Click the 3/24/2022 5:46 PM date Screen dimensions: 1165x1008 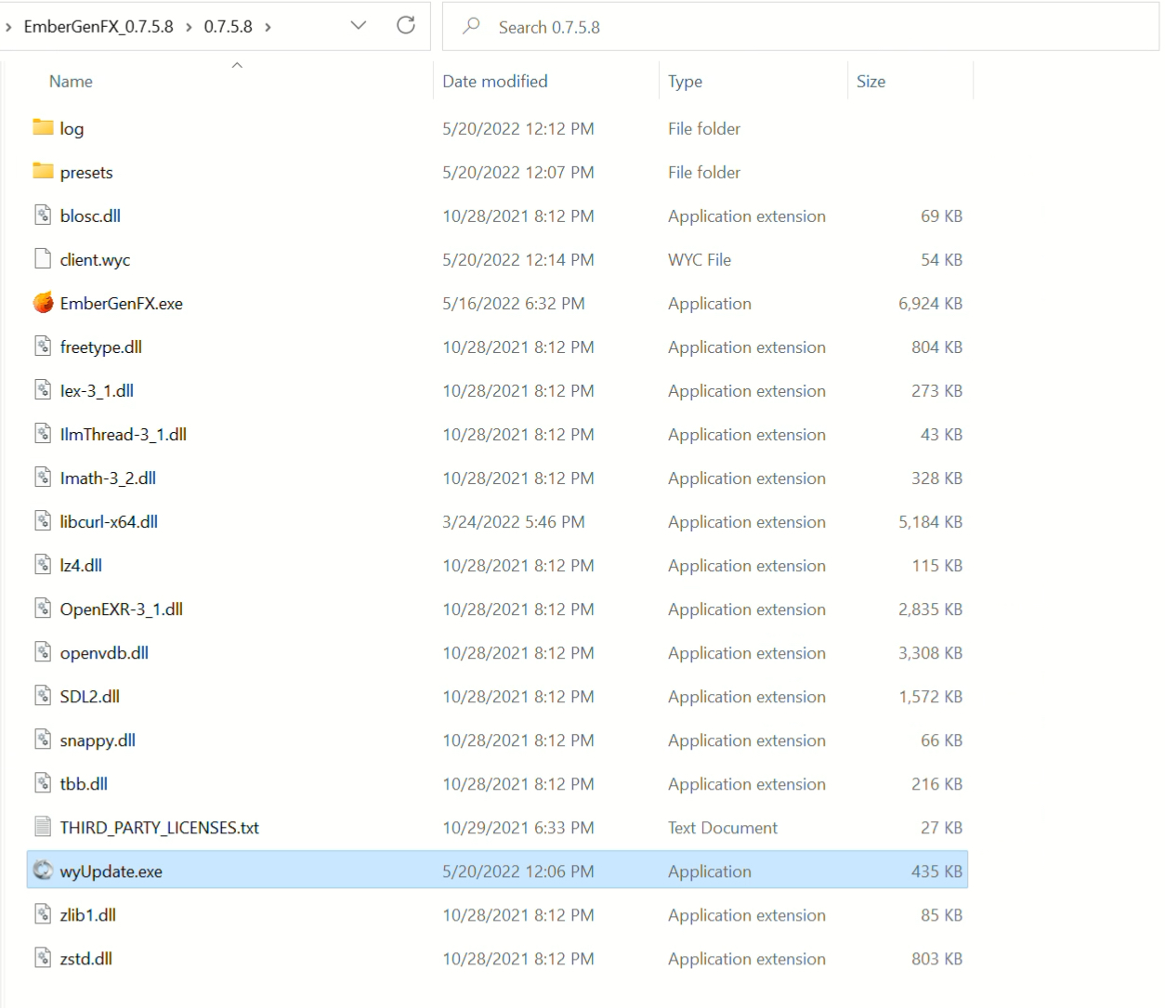click(x=514, y=522)
